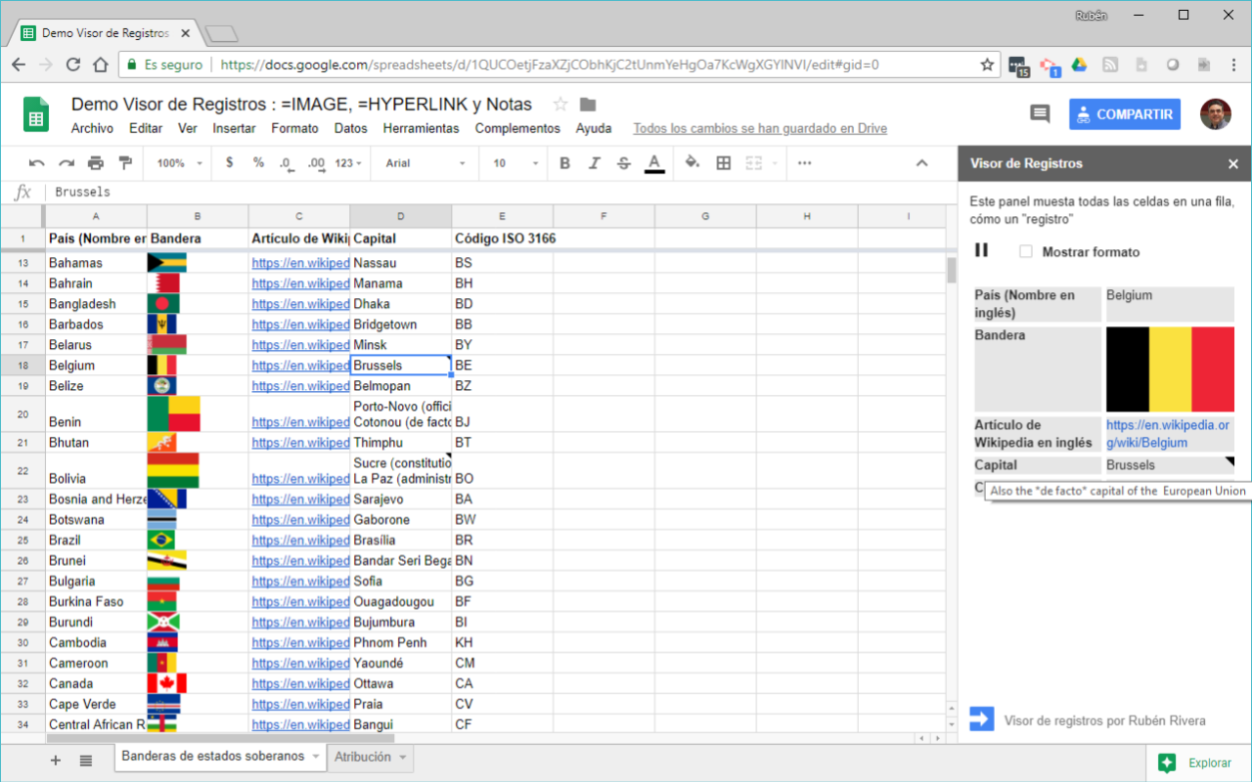Image resolution: width=1252 pixels, height=782 pixels.
Task: Bookmark this page with the star
Action: [x=987, y=65]
